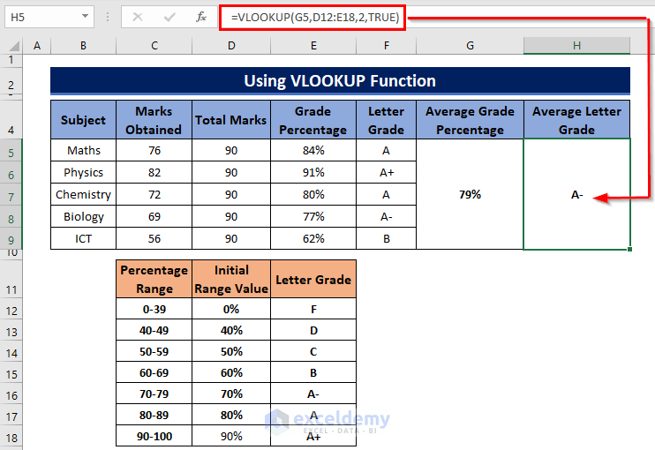The image size is (655, 450).
Task: Select the range cell '50-59'
Action: pos(154,351)
